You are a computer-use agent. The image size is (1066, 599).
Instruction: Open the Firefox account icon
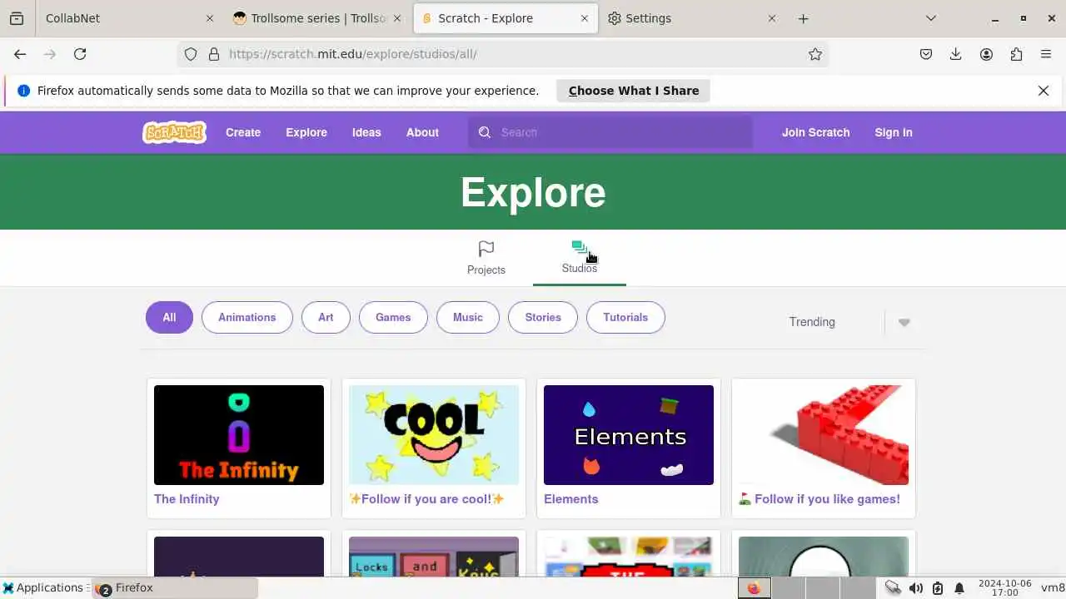[986, 54]
